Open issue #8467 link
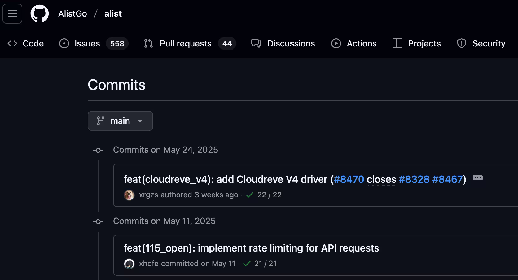 (x=447, y=179)
